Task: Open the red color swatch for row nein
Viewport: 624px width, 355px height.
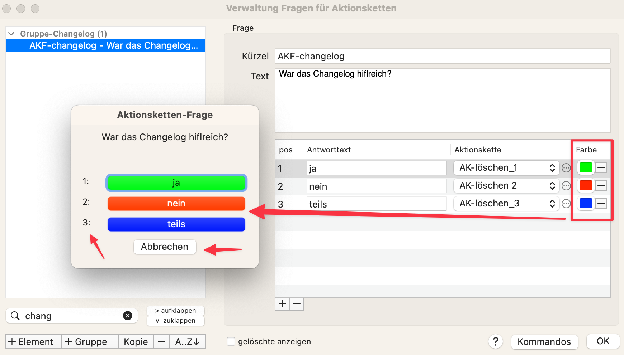Action: click(x=586, y=185)
